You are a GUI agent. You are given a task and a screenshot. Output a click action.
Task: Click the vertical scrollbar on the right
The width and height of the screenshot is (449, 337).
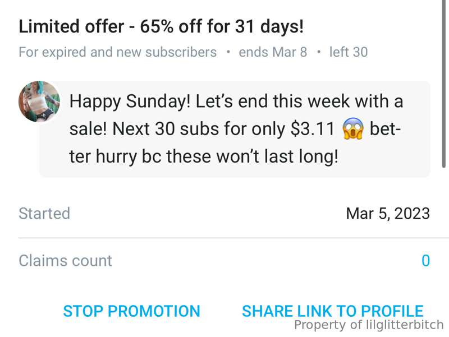click(443, 84)
